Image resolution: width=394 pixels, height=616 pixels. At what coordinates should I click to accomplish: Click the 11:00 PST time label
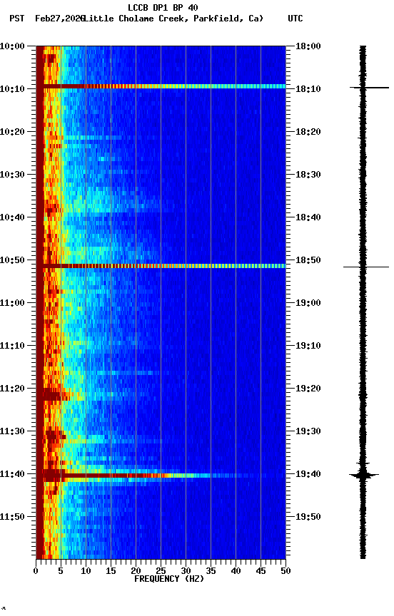[x=12, y=303]
